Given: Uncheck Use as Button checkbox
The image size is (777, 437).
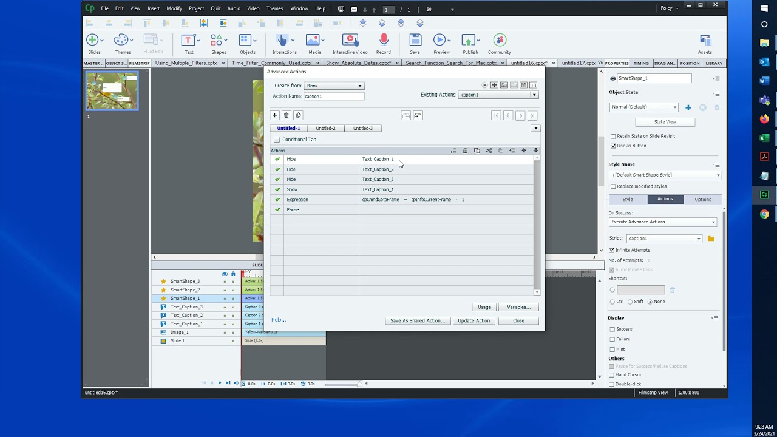Looking at the screenshot, I should pyautogui.click(x=612, y=146).
